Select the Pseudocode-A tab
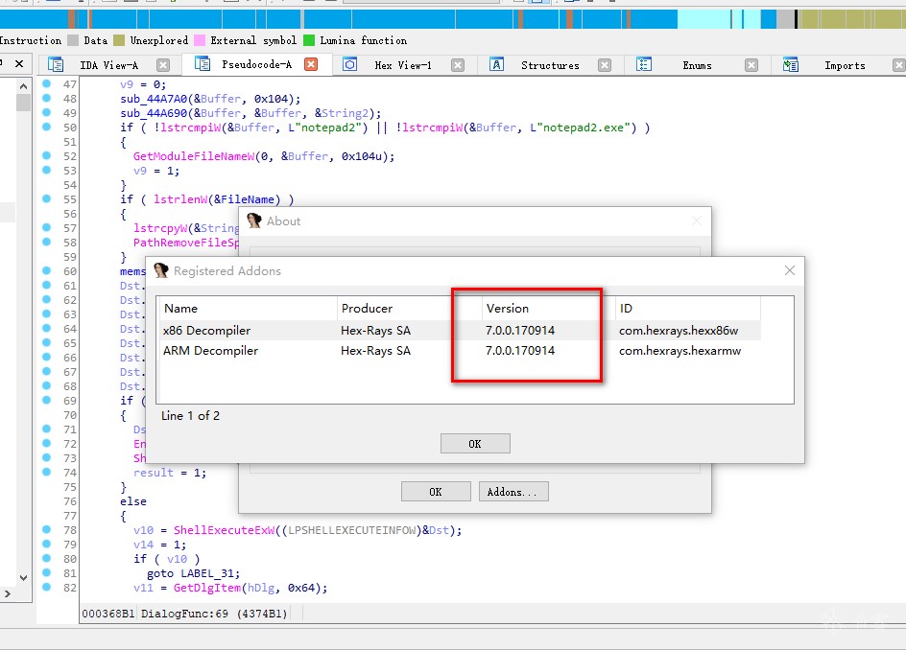Image resolution: width=906 pixels, height=650 pixels. [256, 64]
